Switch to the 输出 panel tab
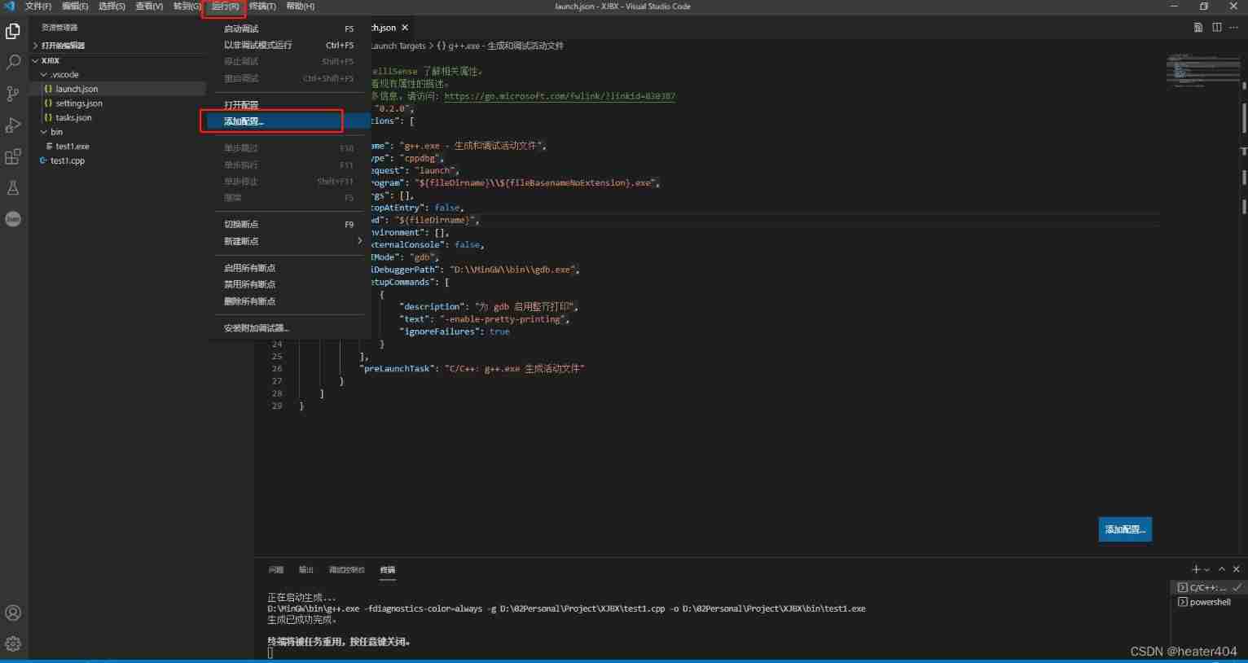The image size is (1248, 663). (x=306, y=569)
